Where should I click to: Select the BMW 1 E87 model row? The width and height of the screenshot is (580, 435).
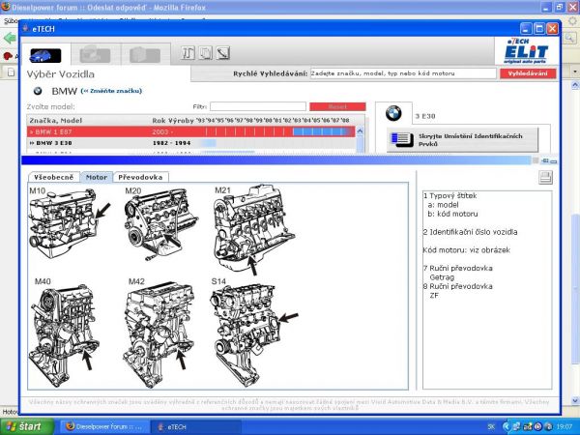[x=190, y=131]
